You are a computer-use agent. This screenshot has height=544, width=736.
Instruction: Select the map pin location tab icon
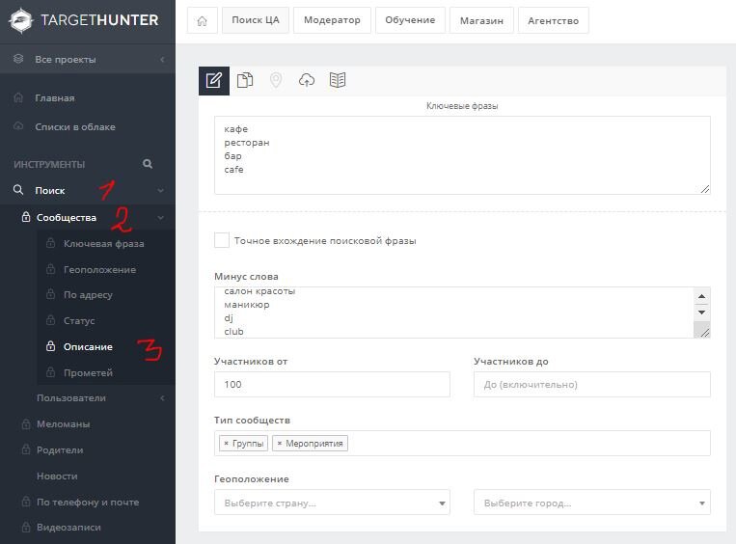pyautogui.click(x=276, y=80)
